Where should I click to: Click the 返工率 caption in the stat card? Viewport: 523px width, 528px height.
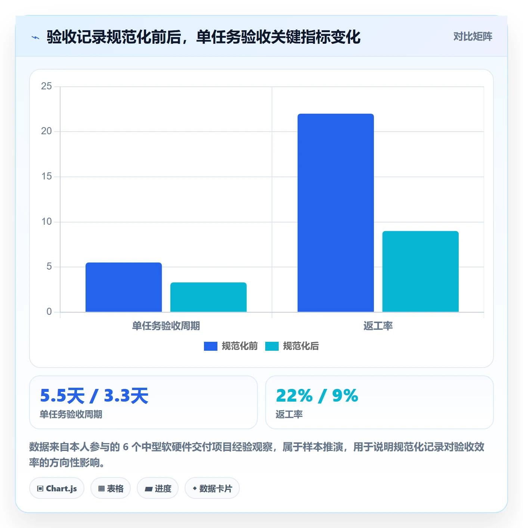tap(289, 414)
